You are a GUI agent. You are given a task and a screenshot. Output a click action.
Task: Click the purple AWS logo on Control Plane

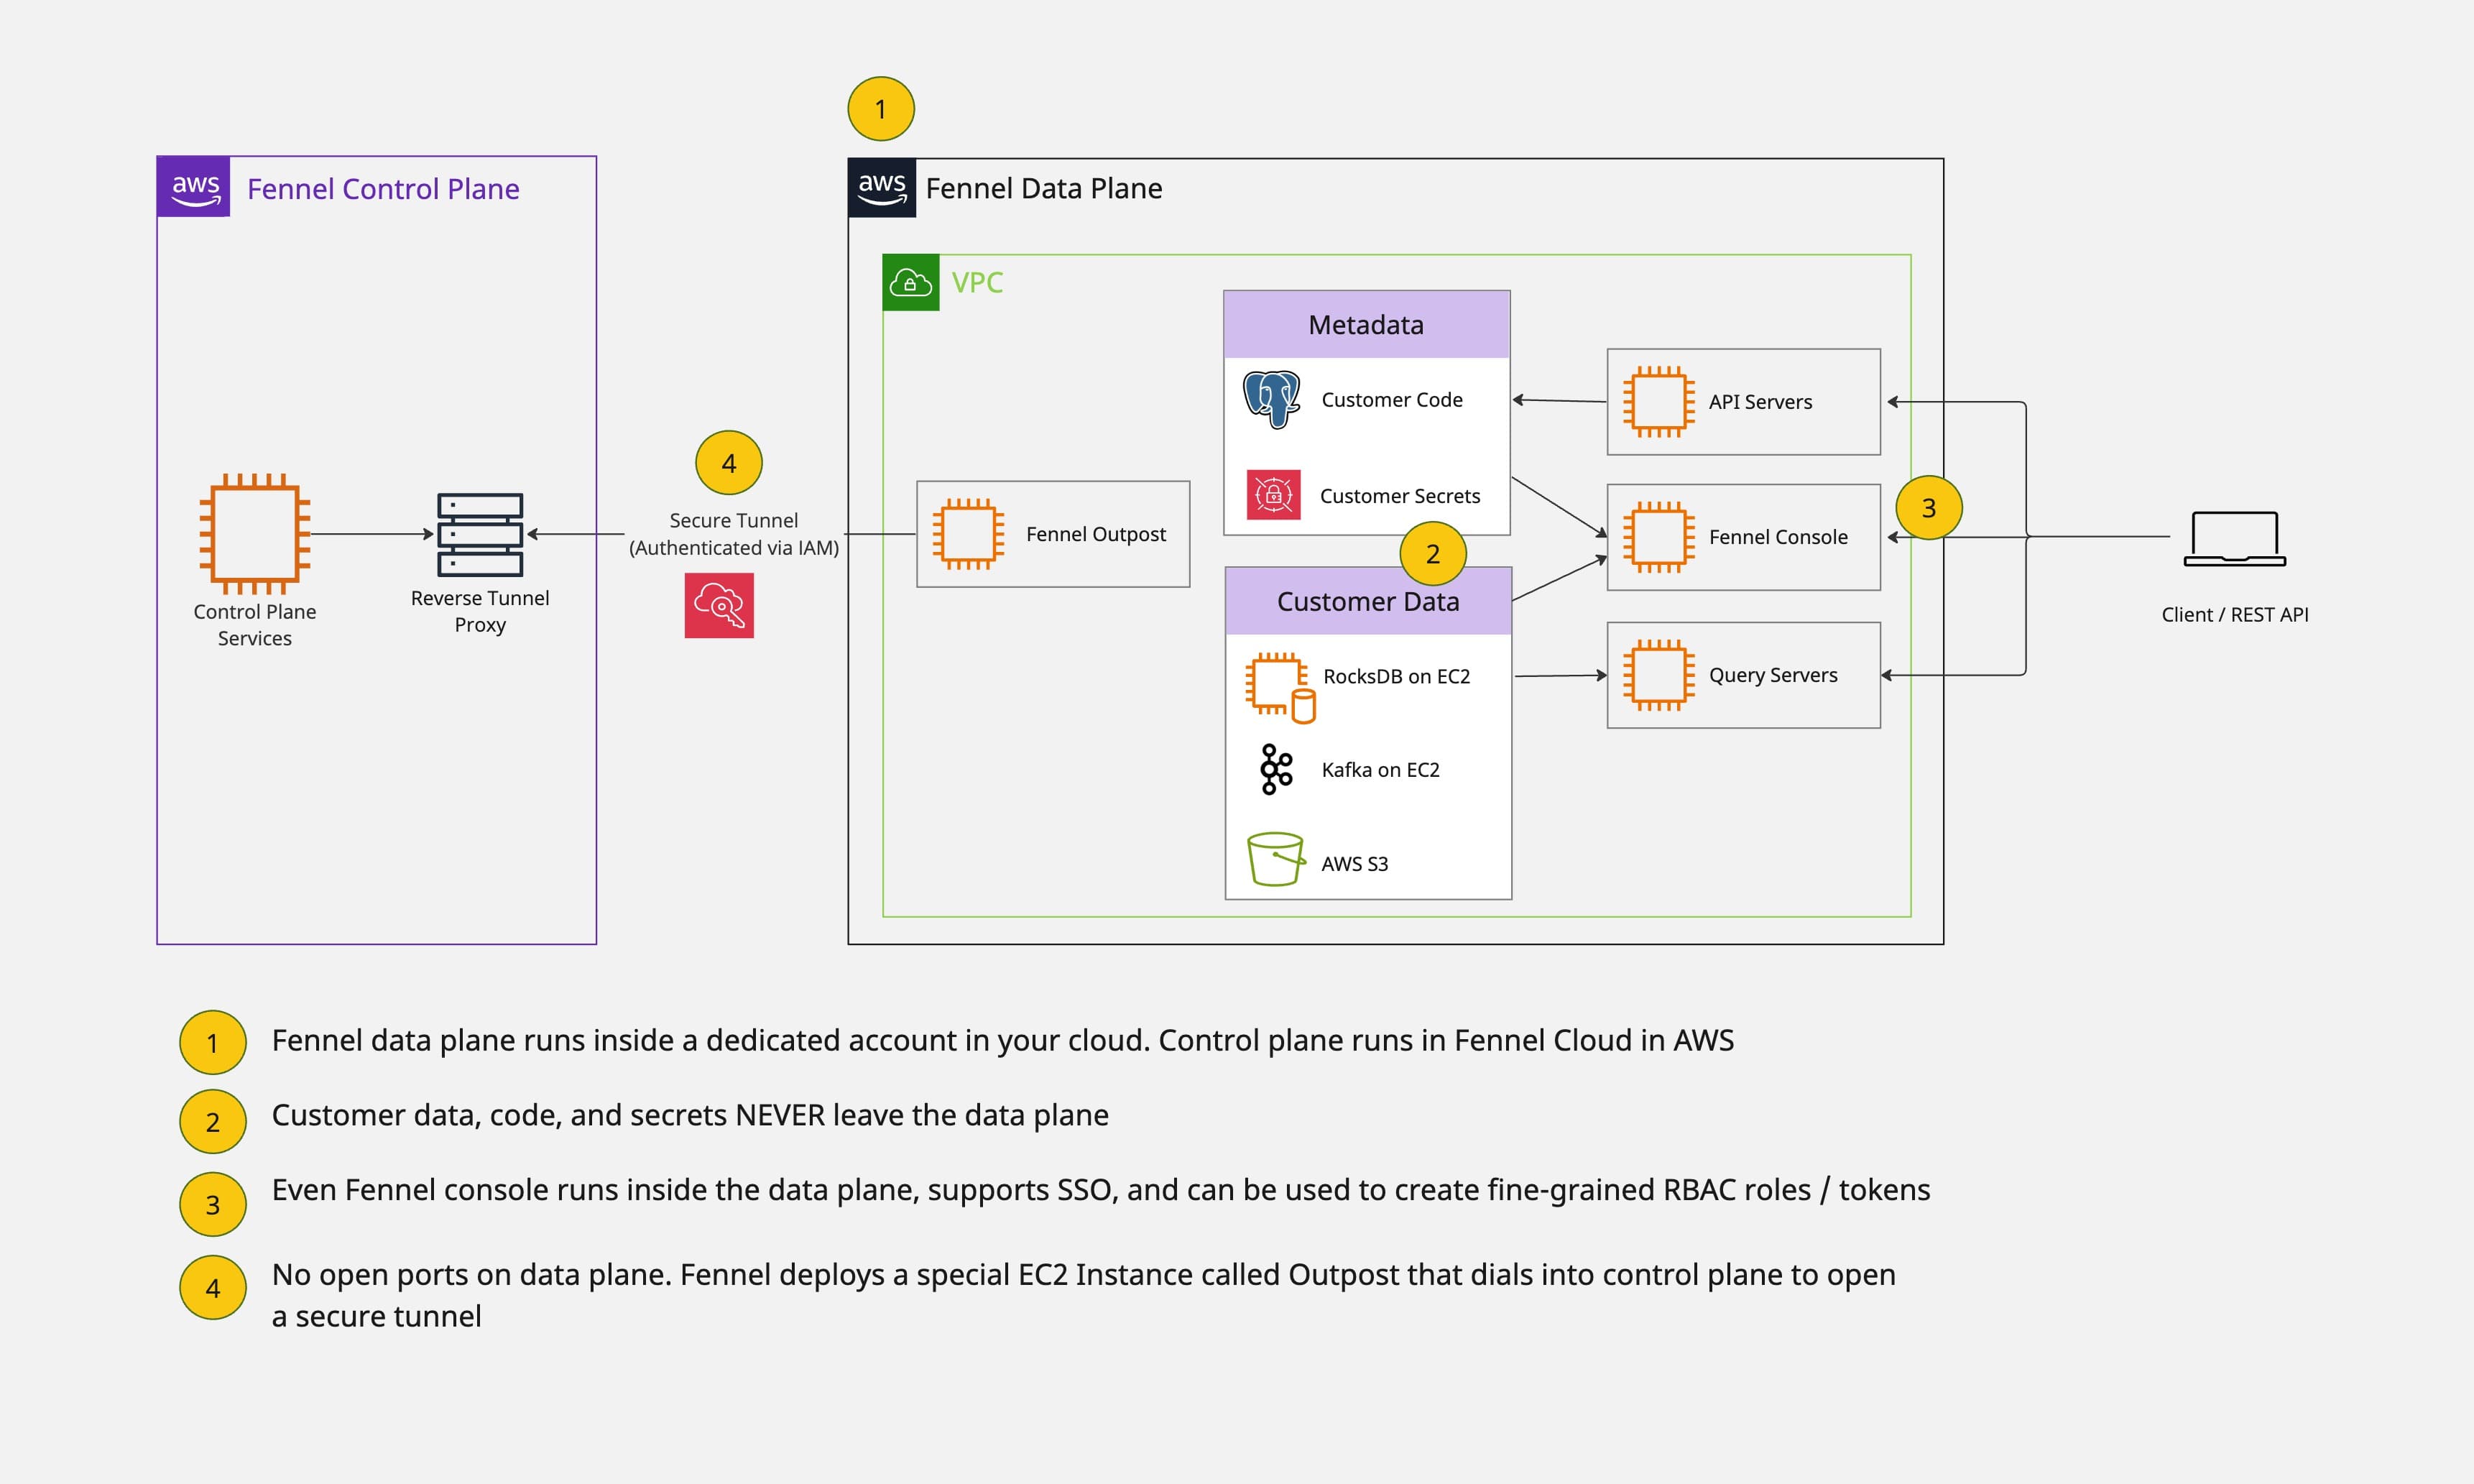pyautogui.click(x=194, y=187)
